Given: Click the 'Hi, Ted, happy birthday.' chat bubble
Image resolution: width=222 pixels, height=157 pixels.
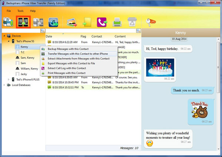Looking at the screenshot, I should click(x=168, y=49).
